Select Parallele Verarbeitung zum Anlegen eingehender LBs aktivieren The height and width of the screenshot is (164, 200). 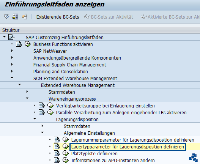[x=121, y=113]
